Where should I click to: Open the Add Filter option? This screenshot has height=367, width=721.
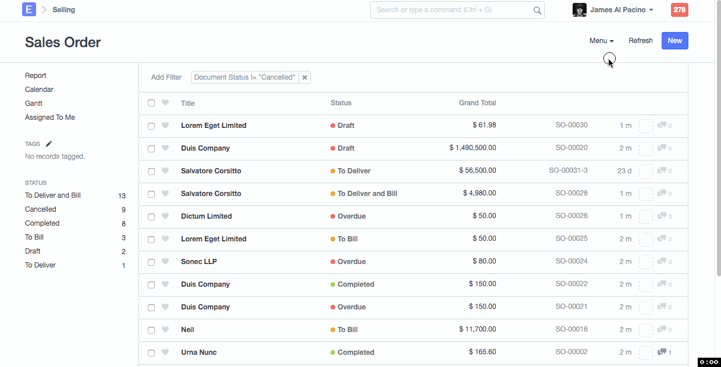[166, 77]
